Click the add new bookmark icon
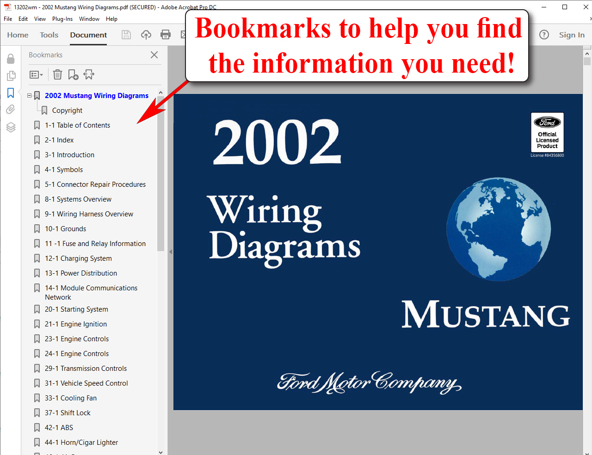Image resolution: width=592 pixels, height=455 pixels. (x=73, y=74)
